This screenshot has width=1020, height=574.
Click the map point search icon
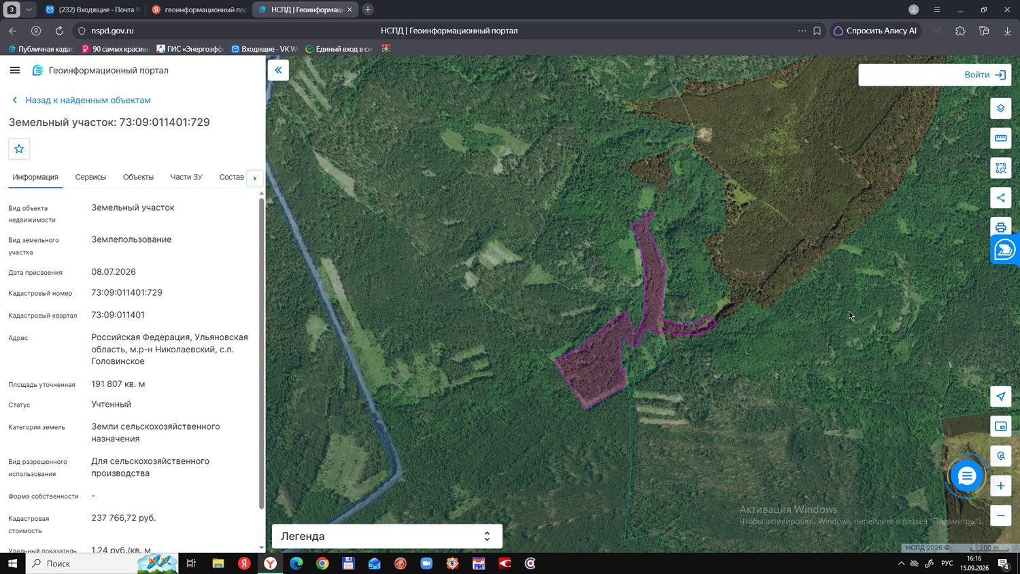(1000, 456)
